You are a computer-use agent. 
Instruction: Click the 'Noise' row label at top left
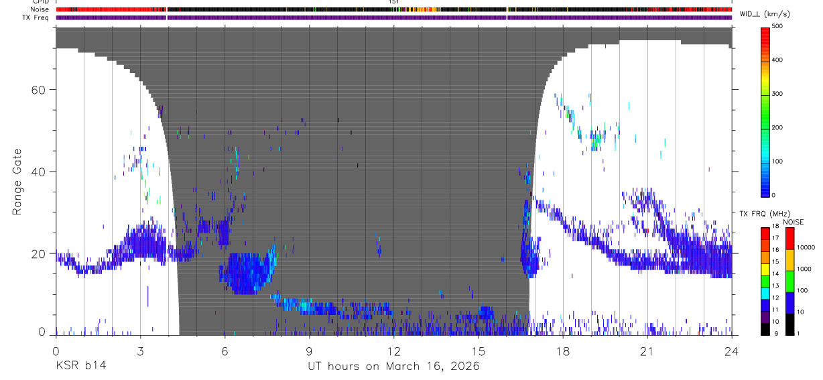click(x=39, y=10)
